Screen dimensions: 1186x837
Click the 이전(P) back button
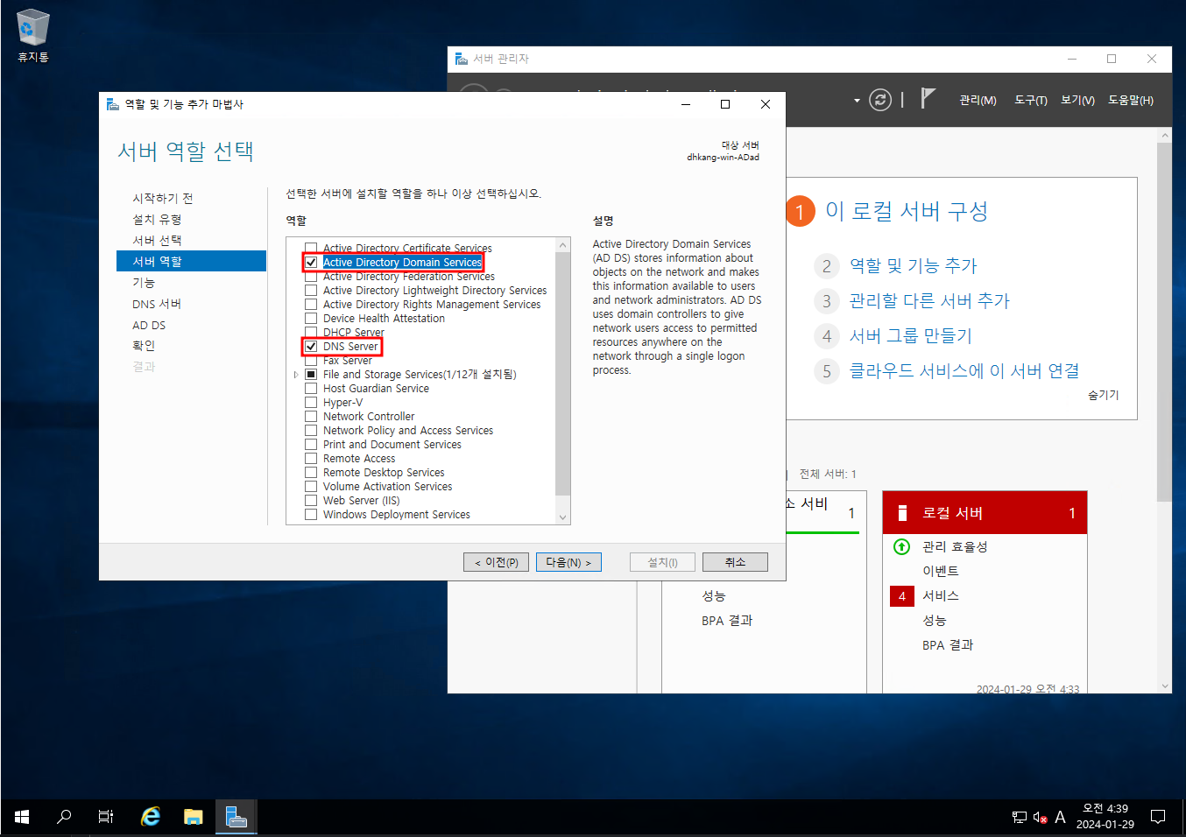click(x=496, y=562)
